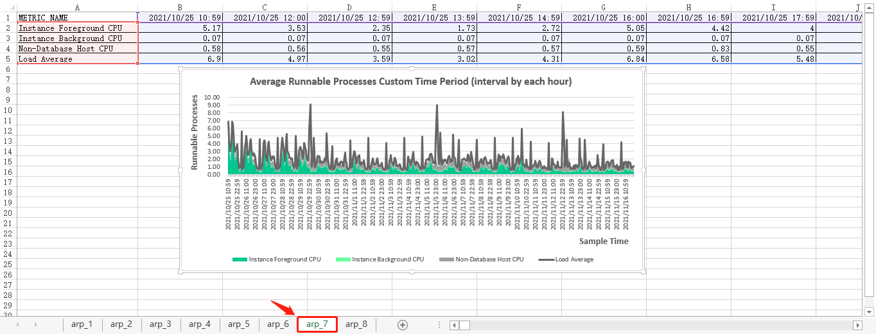Image resolution: width=876 pixels, height=334 pixels.
Task: Select row 17 header
Action: coord(8,182)
